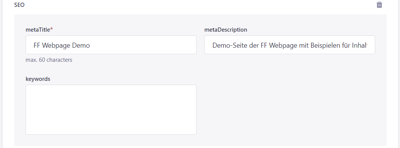Image resolution: width=400 pixels, height=148 pixels.
Task: Click the SEO section heading
Action: [19, 5]
